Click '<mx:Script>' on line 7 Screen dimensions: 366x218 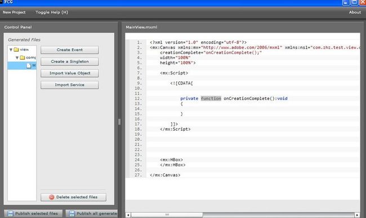[174, 73]
